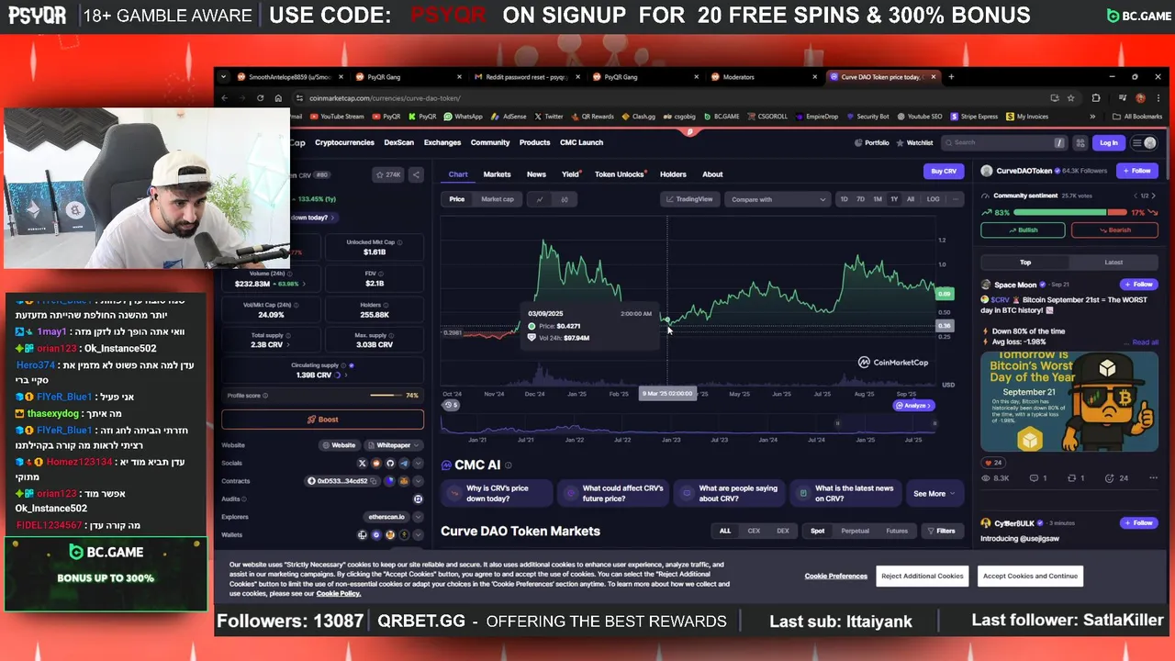Image resolution: width=1175 pixels, height=661 pixels.
Task: Click the share icon next to 274K
Action: tap(416, 174)
